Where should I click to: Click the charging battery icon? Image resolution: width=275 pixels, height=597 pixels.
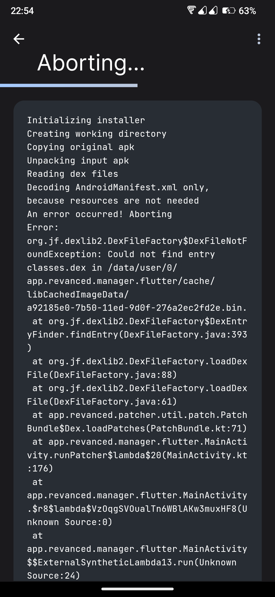(228, 11)
